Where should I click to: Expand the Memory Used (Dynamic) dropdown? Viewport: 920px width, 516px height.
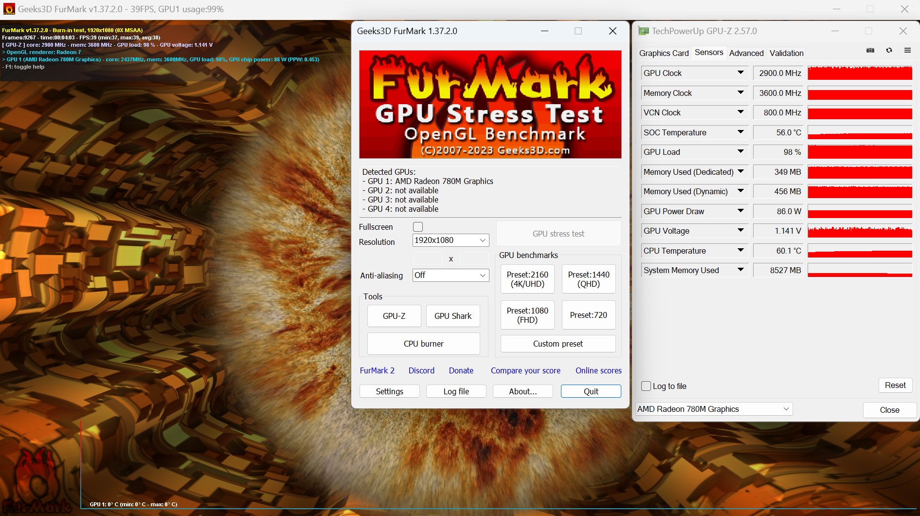pos(740,191)
